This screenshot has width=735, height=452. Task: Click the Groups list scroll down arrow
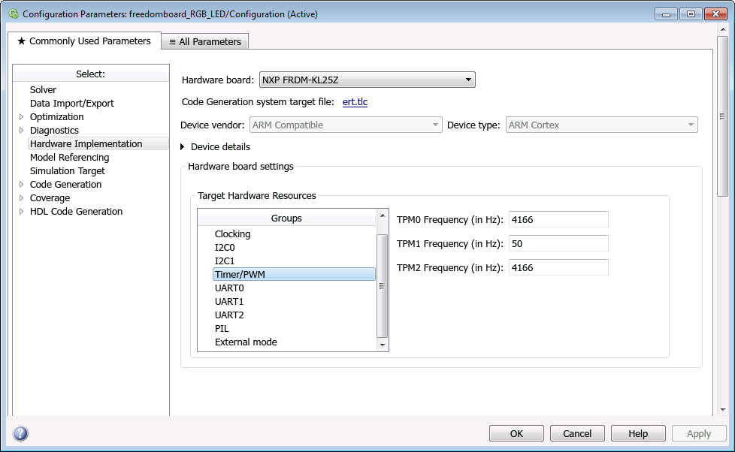tap(383, 345)
